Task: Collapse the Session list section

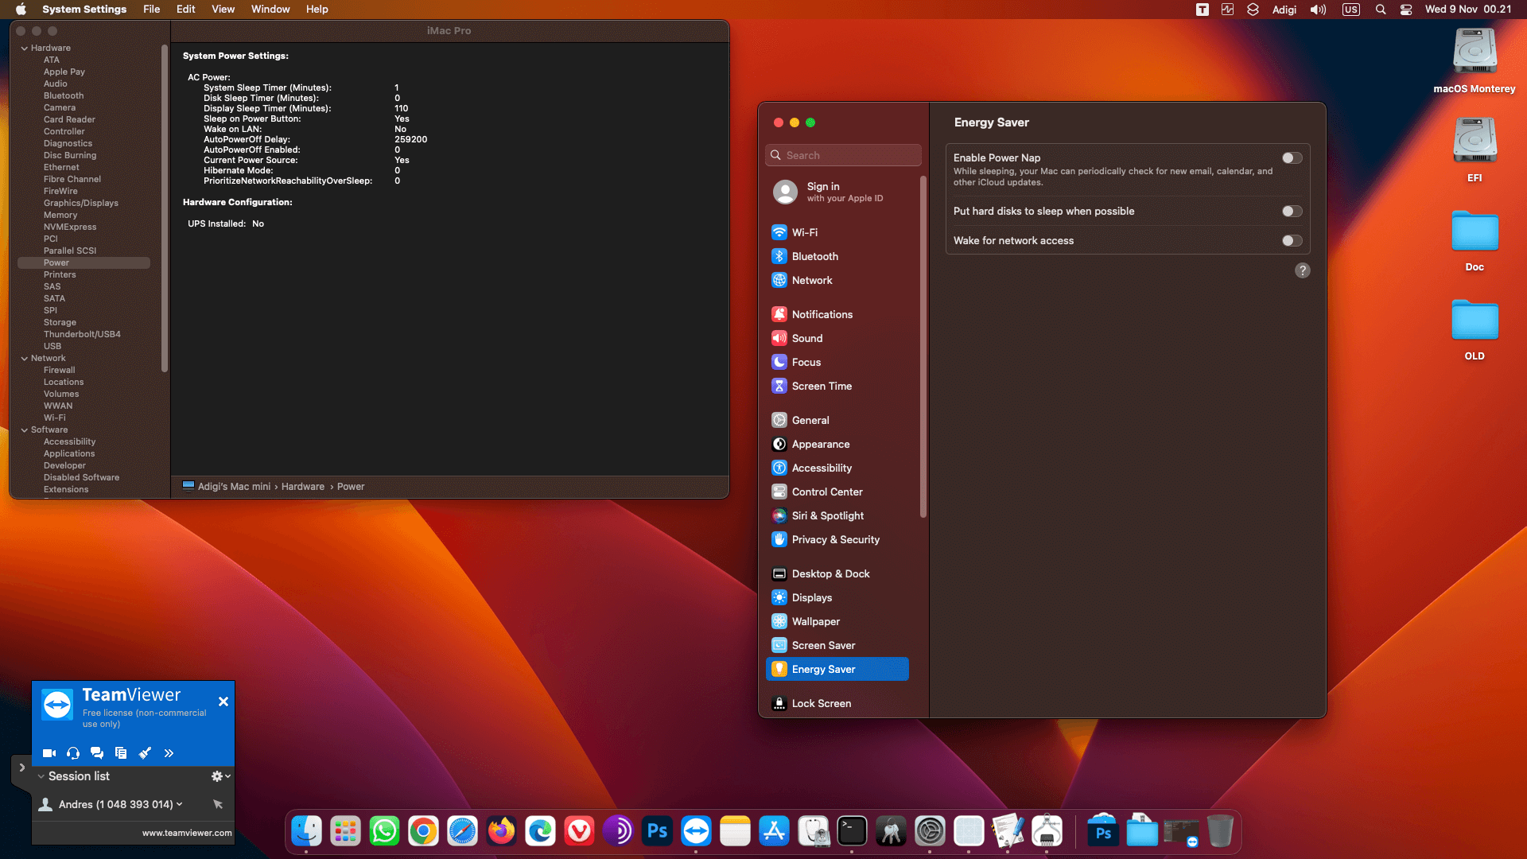Action: [41, 776]
